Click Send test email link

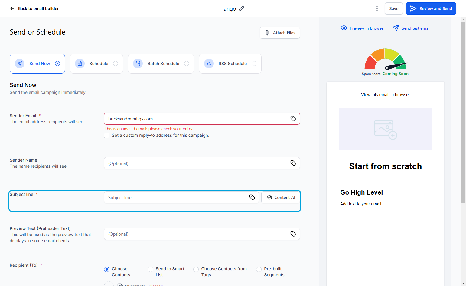(x=411, y=28)
